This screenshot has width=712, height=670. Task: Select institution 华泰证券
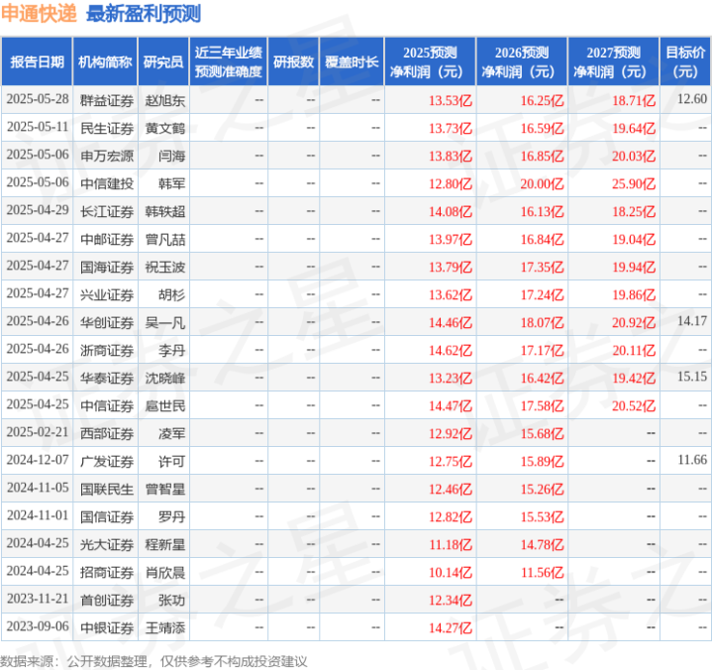[x=107, y=379]
